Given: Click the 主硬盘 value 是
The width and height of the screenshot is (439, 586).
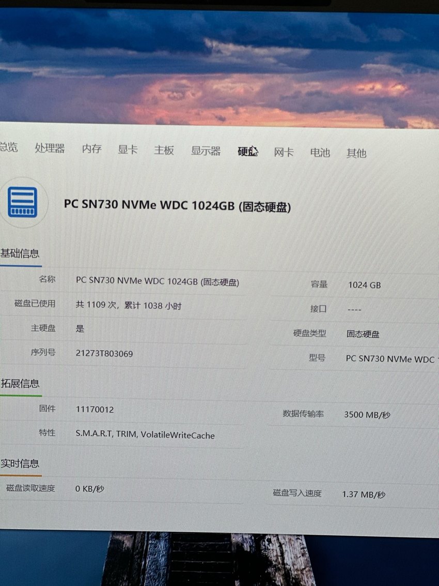Looking at the screenshot, I should click(x=80, y=328).
